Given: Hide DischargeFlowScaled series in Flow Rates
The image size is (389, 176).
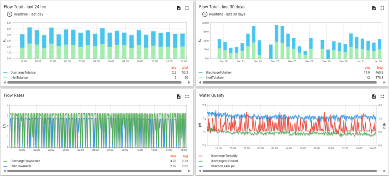Looking at the screenshot, I should point(25,161).
